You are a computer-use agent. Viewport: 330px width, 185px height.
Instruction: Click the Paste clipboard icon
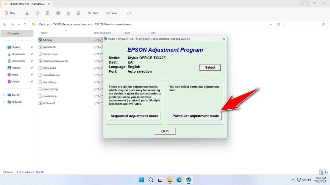point(48,13)
